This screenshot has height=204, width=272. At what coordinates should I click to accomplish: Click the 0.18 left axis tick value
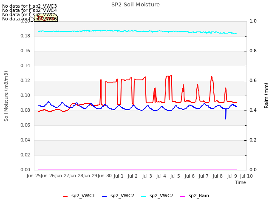pos(25,36)
